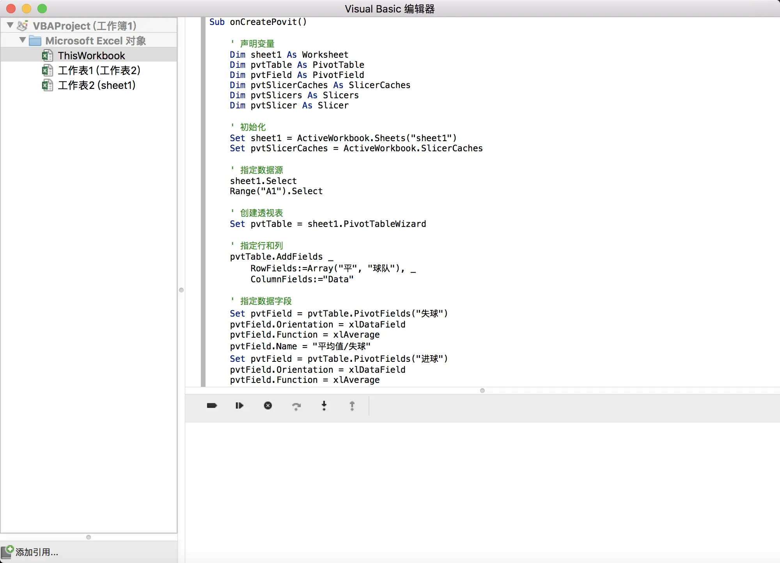Collapse the VBAProject tree node
The width and height of the screenshot is (780, 563).
[x=10, y=25]
